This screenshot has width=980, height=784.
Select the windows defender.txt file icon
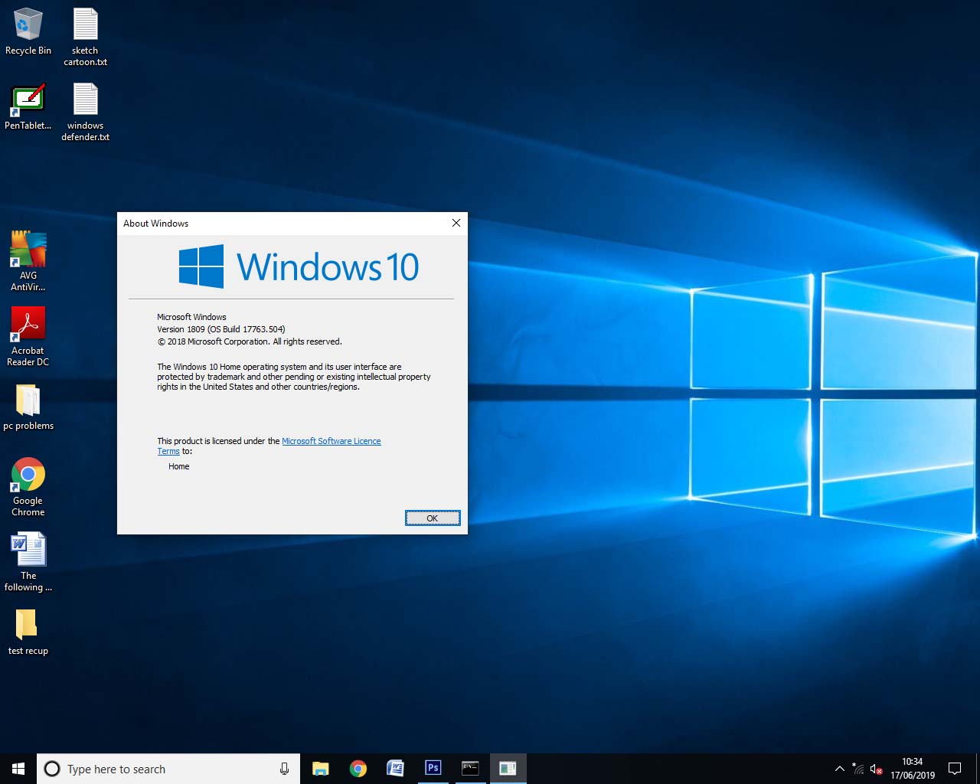tap(85, 112)
